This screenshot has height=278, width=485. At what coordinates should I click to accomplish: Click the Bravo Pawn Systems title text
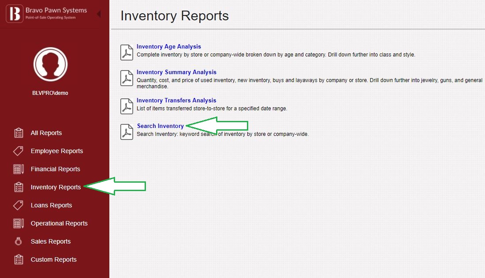point(56,10)
